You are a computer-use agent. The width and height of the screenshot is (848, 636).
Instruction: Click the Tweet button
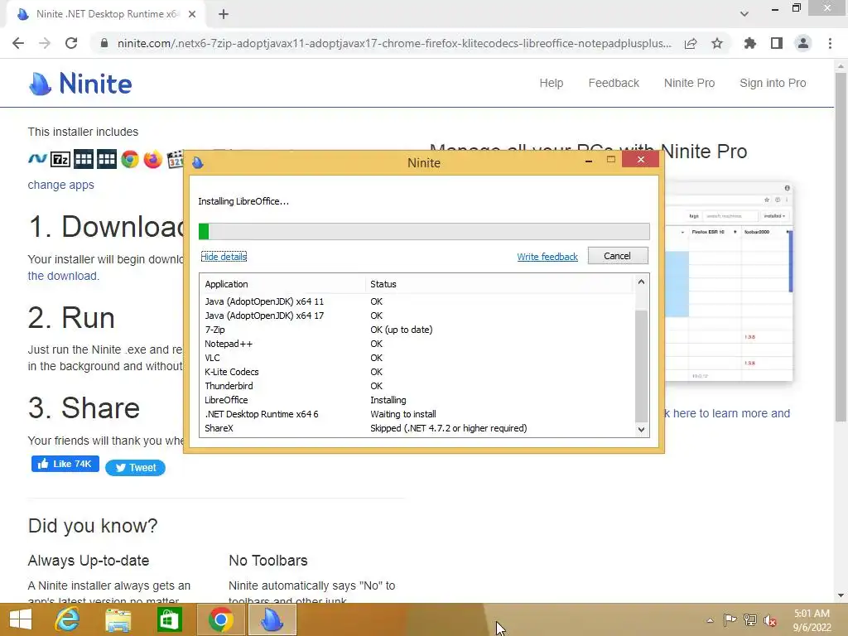click(135, 468)
